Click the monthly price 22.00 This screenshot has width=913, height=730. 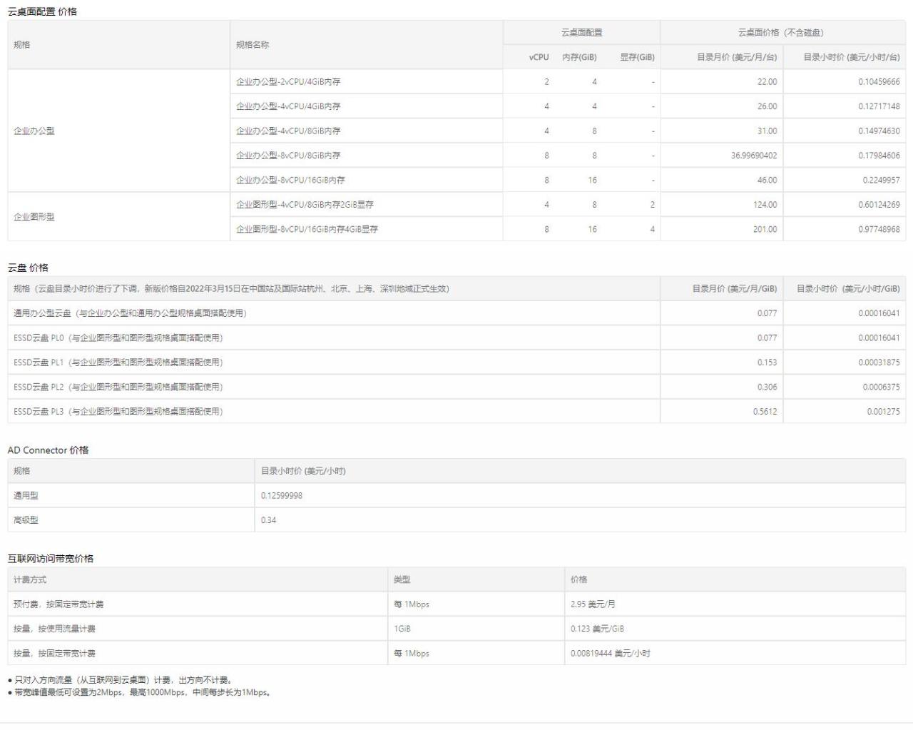coord(767,82)
